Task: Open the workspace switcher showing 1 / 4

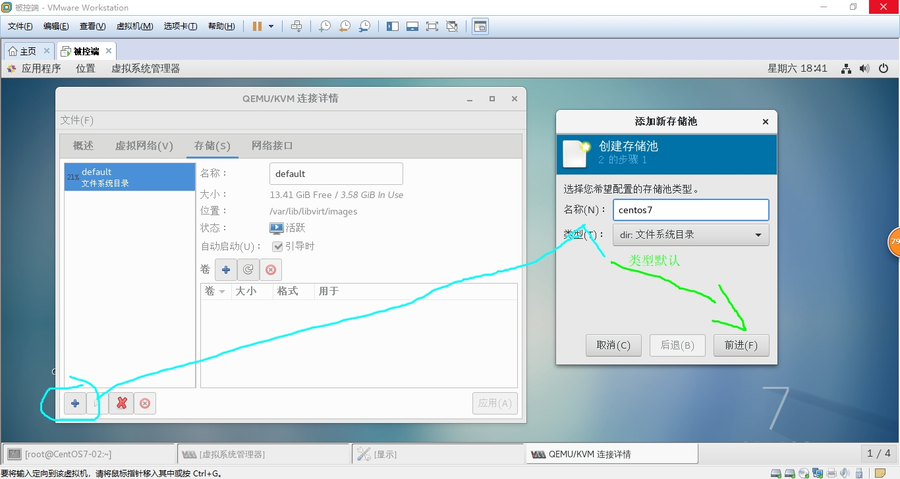Action: click(878, 453)
